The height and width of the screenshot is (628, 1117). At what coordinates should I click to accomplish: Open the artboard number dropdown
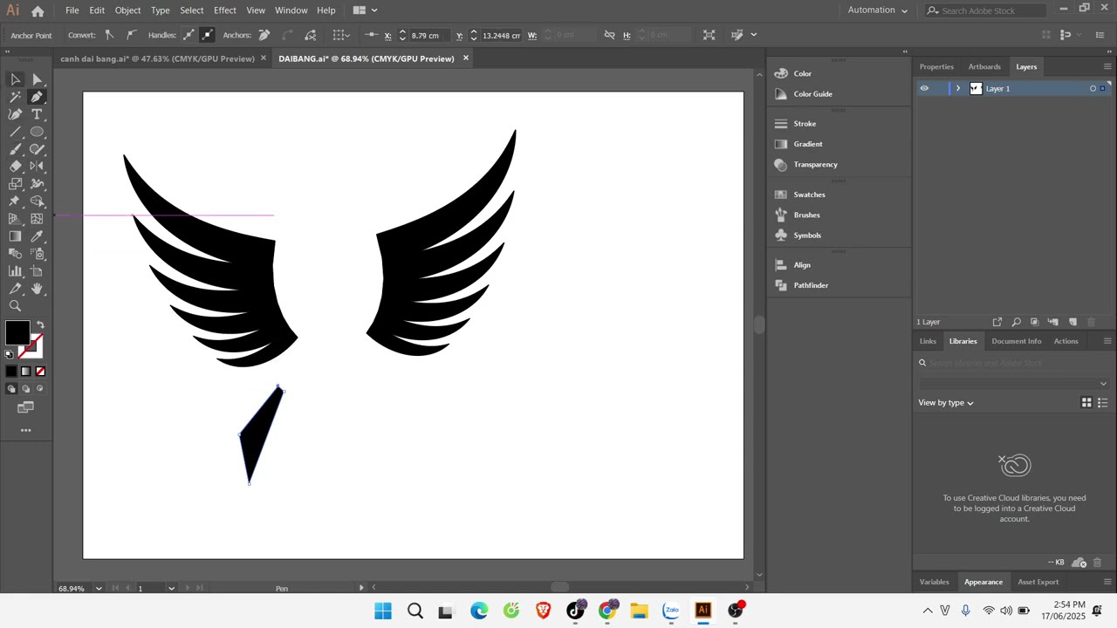[x=171, y=588]
